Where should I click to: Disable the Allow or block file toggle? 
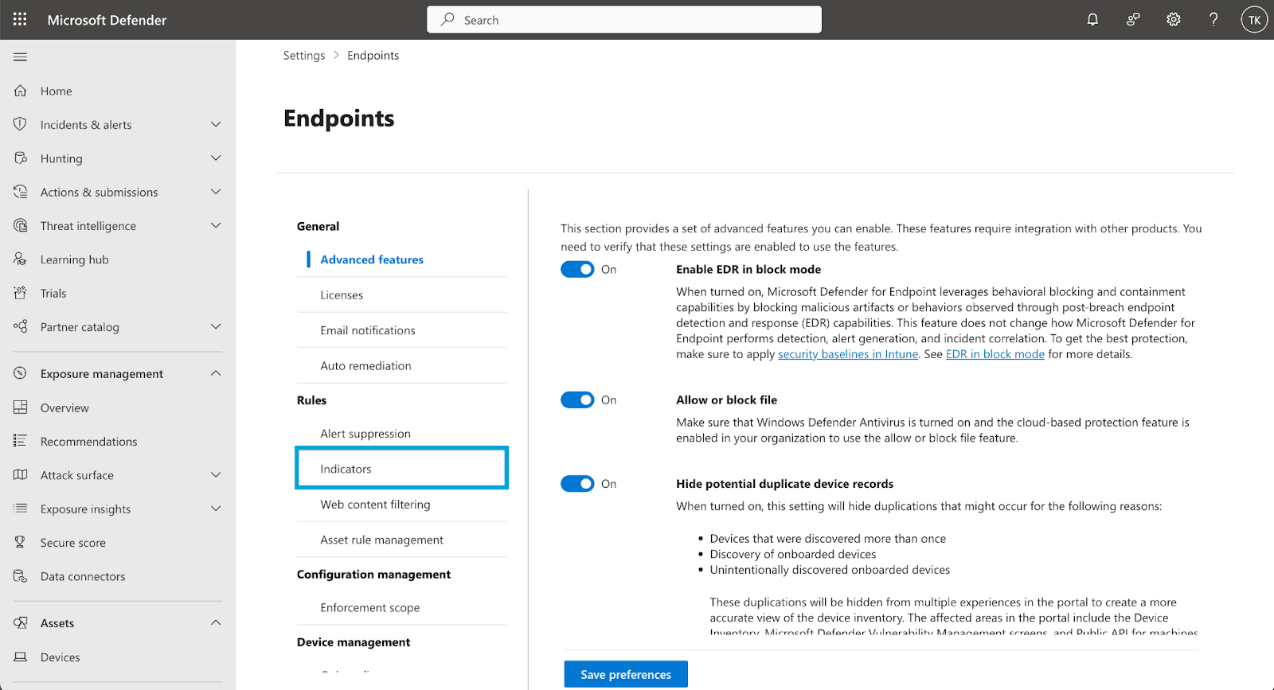point(577,400)
